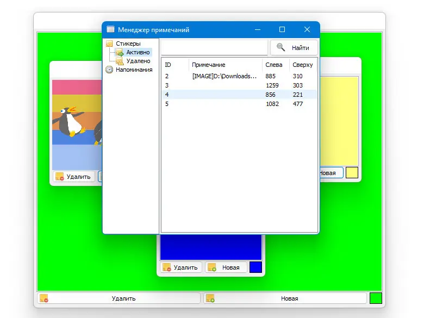This screenshot has height=318, width=430.
Task: Sort by the Сверху column header
Action: tap(303, 65)
